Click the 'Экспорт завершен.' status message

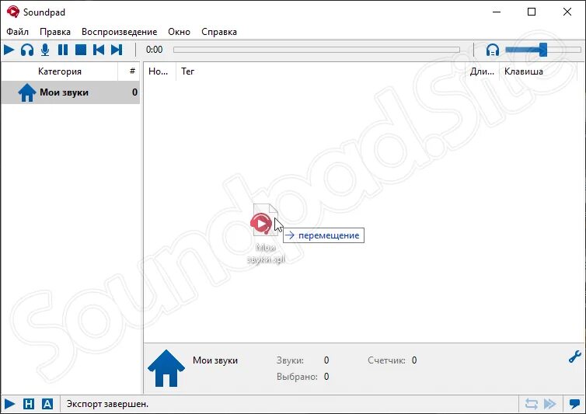pos(107,404)
